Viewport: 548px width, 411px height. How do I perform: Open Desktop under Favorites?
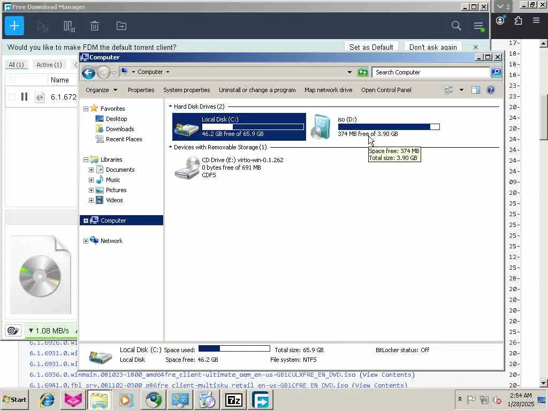[x=116, y=119]
